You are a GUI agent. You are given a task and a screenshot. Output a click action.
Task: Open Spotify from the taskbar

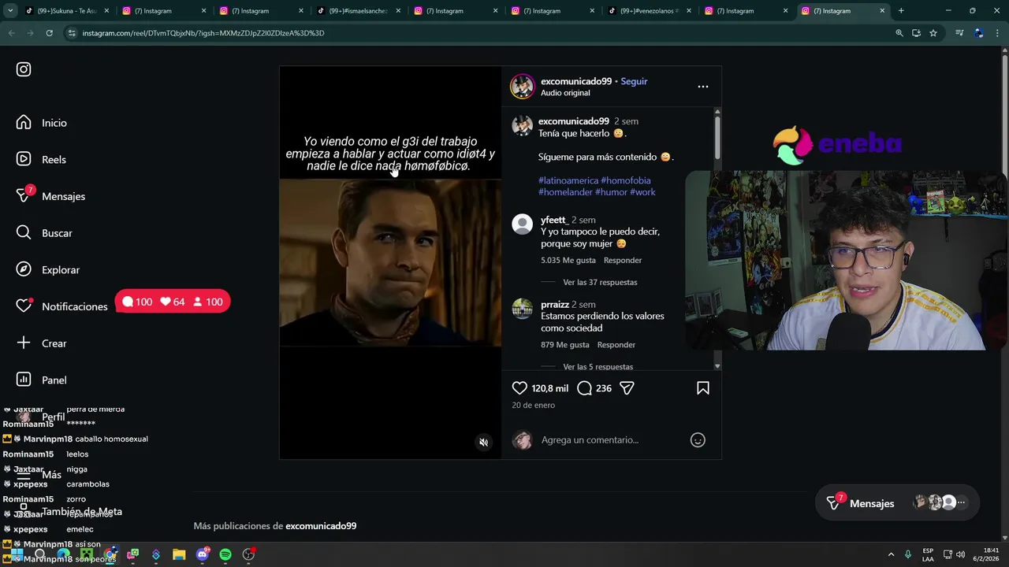tap(225, 554)
